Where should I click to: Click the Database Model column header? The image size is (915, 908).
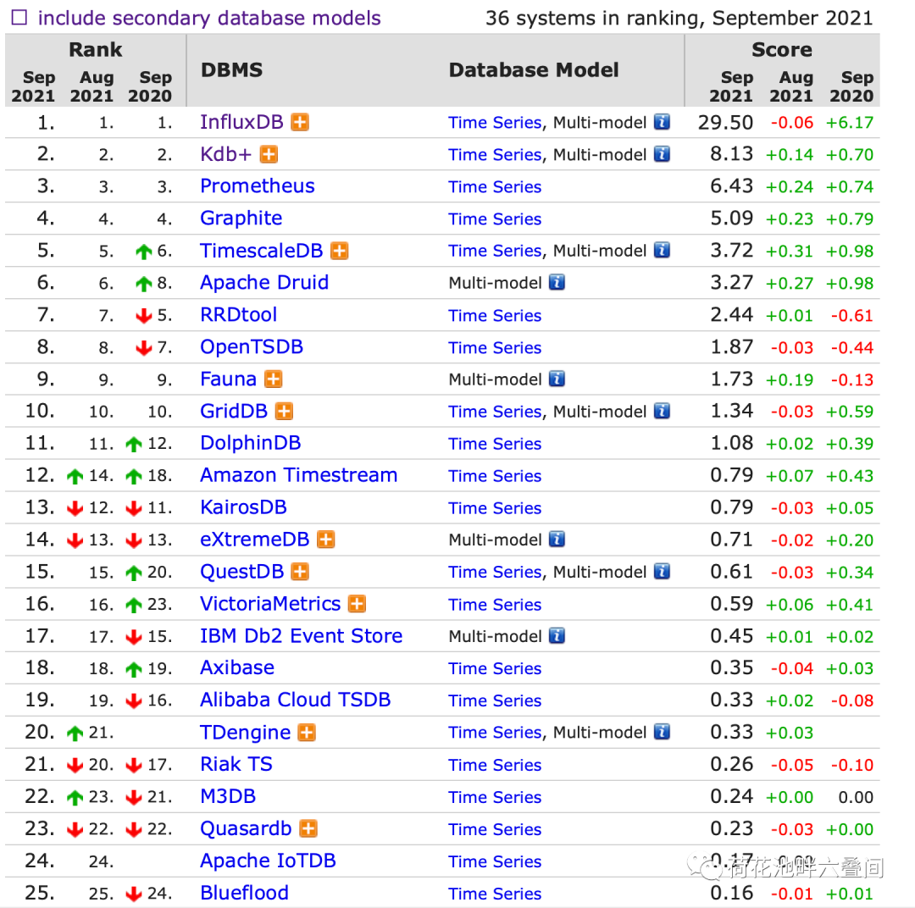point(534,70)
